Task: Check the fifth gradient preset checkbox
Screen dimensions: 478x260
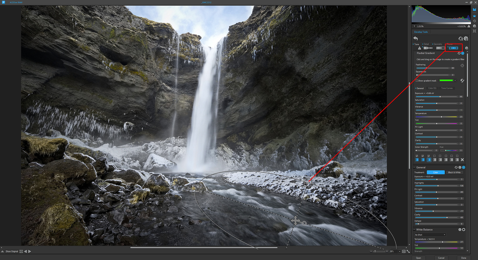Action: click(440, 156)
